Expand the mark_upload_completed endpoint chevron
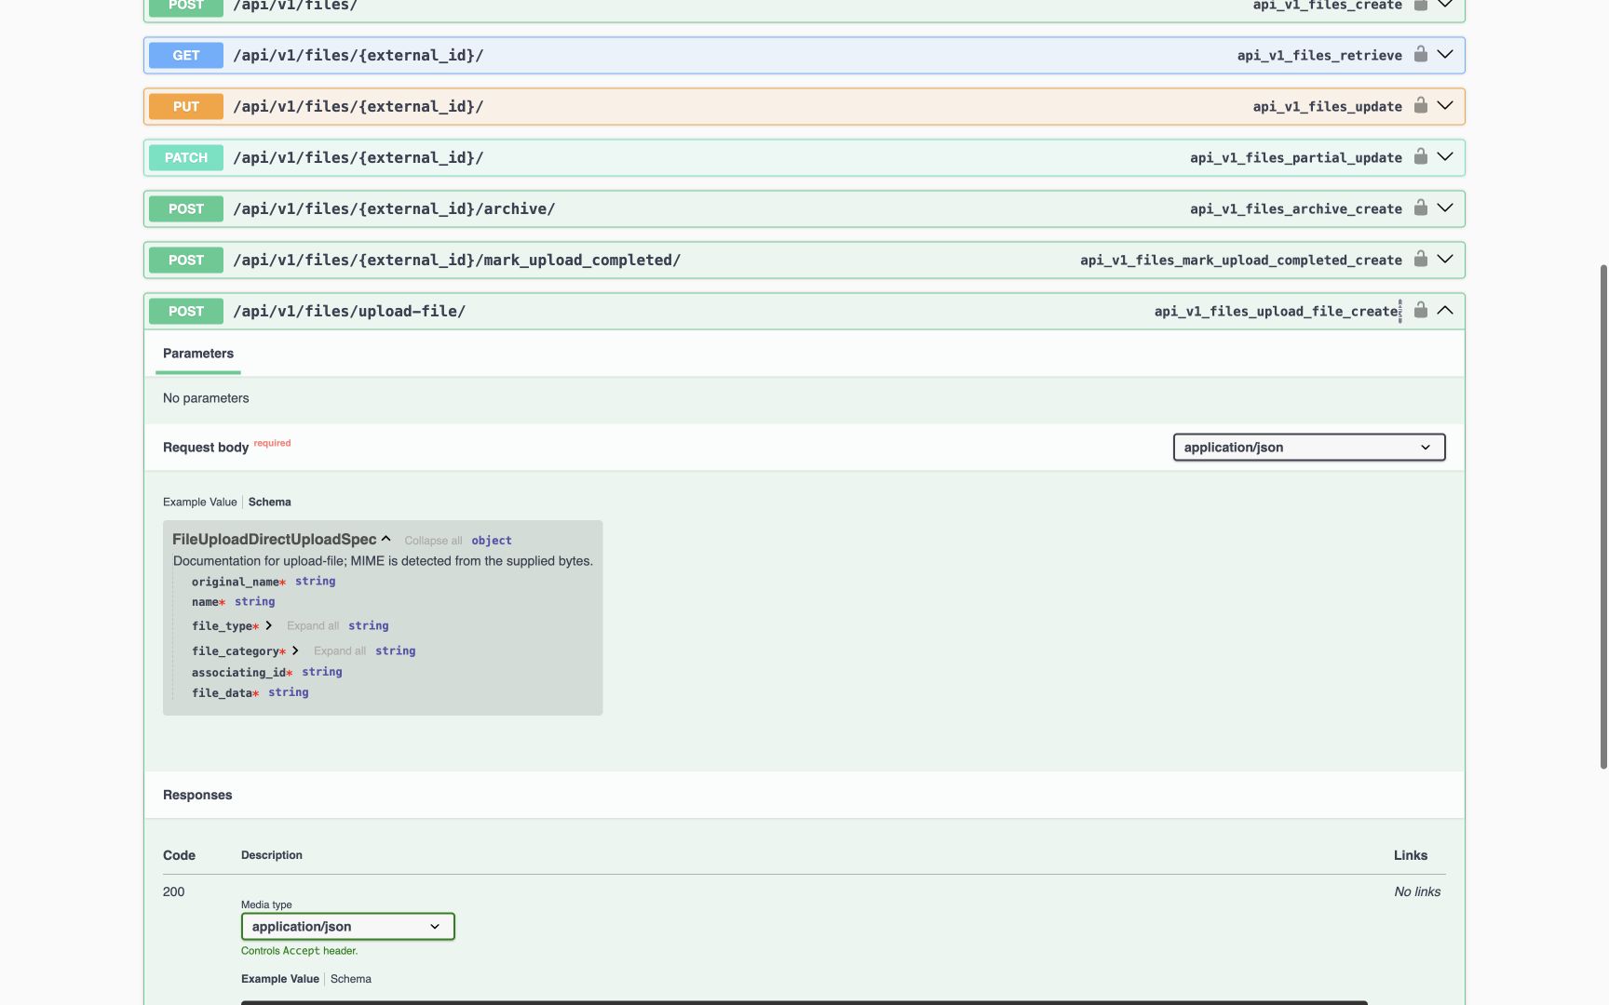 click(1445, 259)
